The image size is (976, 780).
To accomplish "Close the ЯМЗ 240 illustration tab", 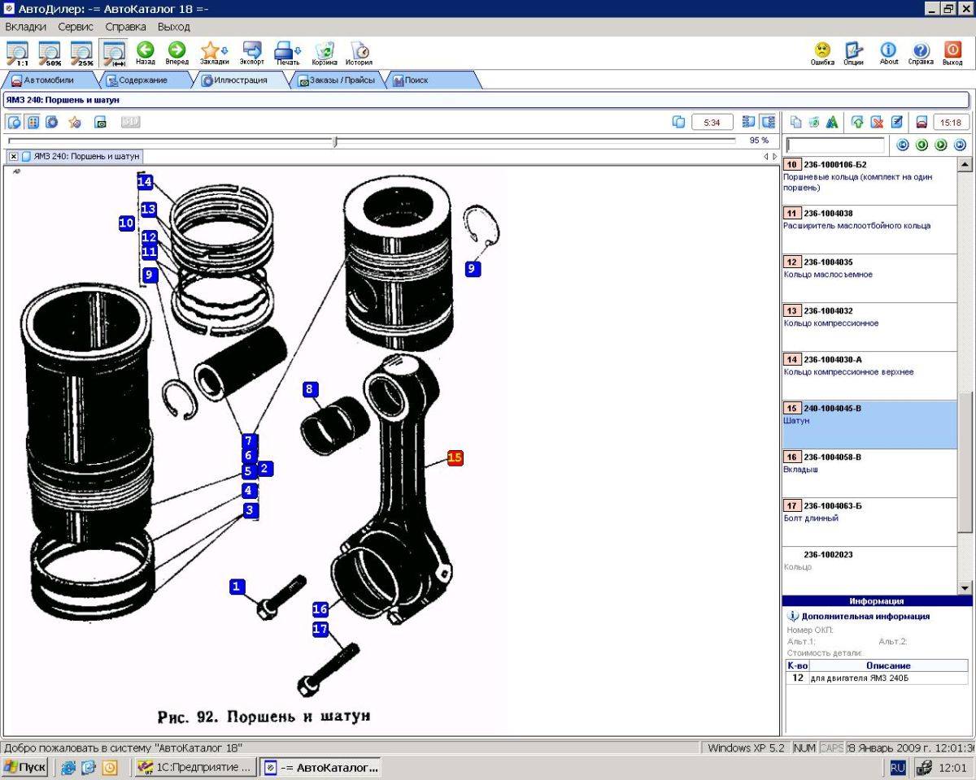I will (14, 156).
